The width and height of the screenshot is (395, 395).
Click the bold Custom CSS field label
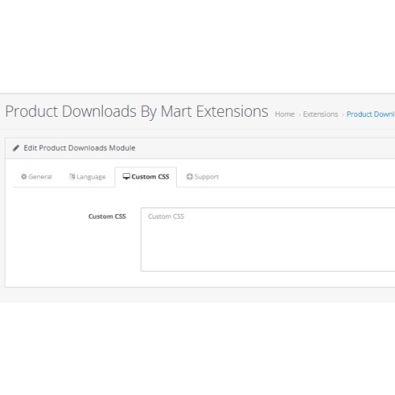107,216
